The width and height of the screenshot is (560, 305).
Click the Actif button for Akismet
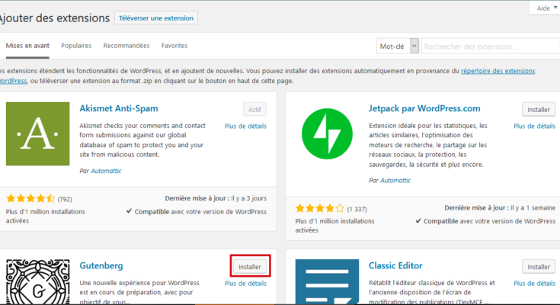pos(254,109)
